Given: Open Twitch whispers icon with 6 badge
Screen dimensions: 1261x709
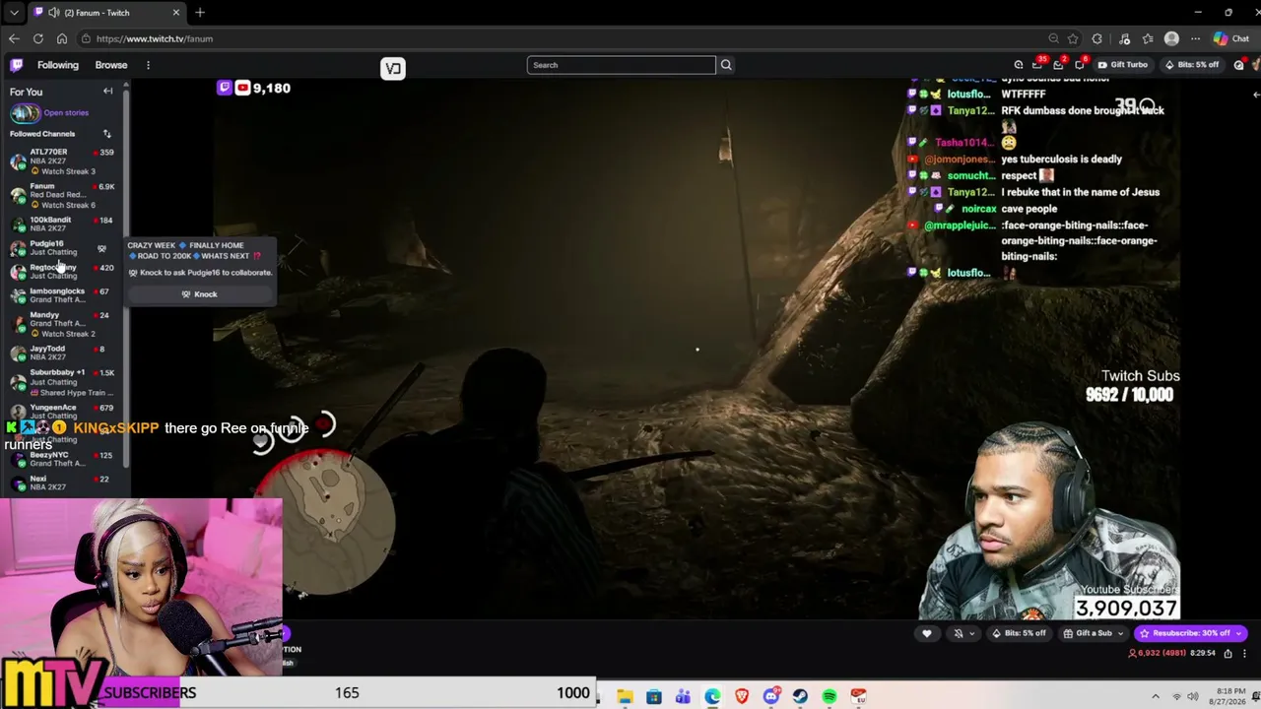Looking at the screenshot, I should 1082,65.
